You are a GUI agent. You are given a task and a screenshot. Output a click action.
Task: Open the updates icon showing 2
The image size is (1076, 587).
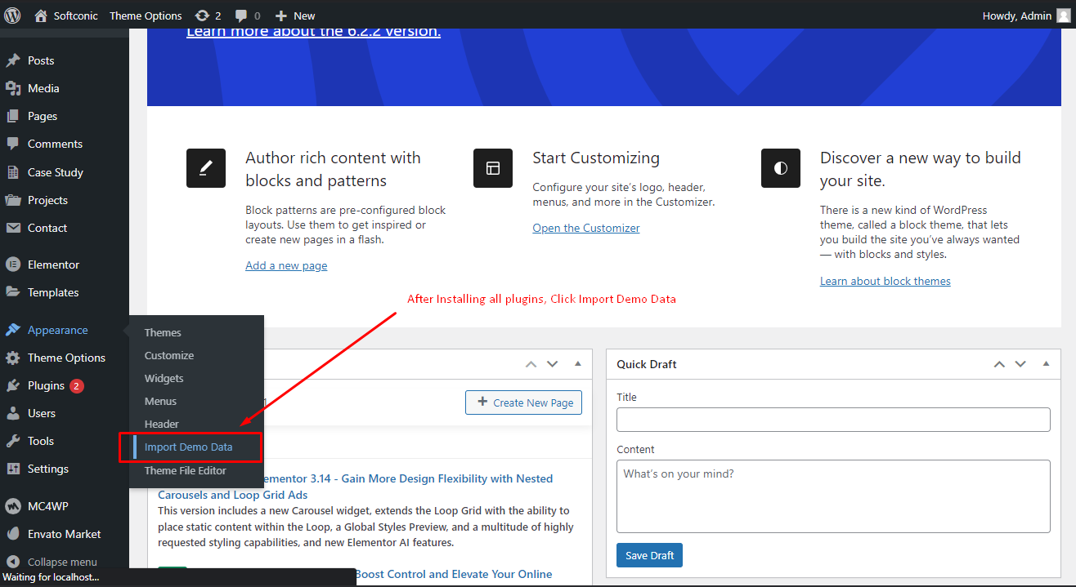pos(202,16)
